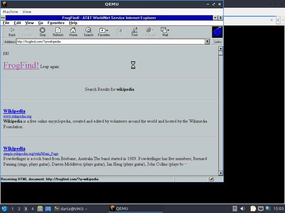Open the first Wikipedia result heading
Viewport: 285px width, 213px height.
[x=14, y=111]
